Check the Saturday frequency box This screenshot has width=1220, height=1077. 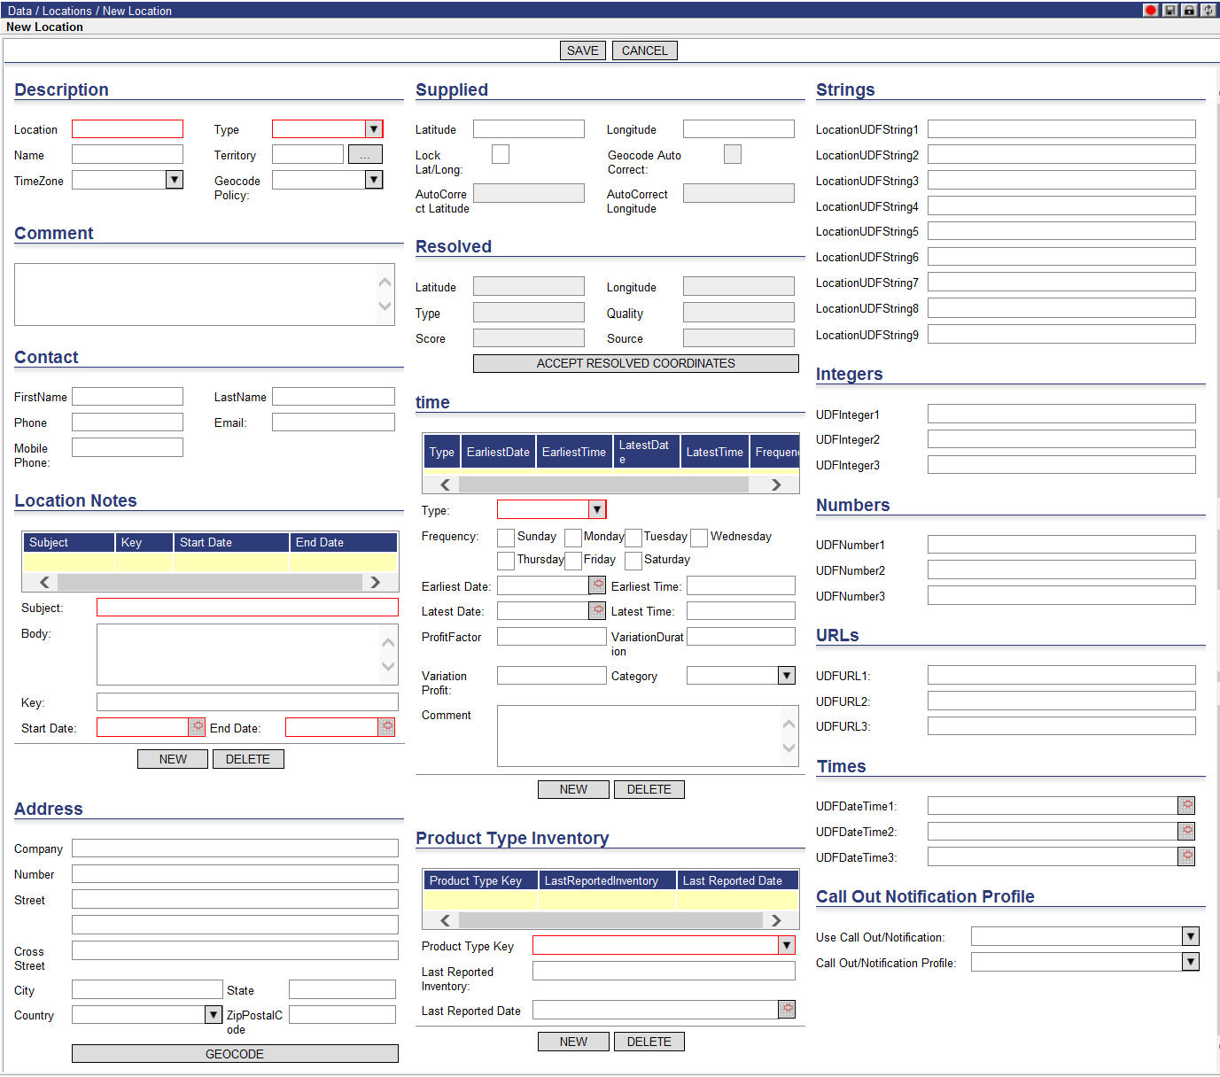pyautogui.click(x=633, y=561)
